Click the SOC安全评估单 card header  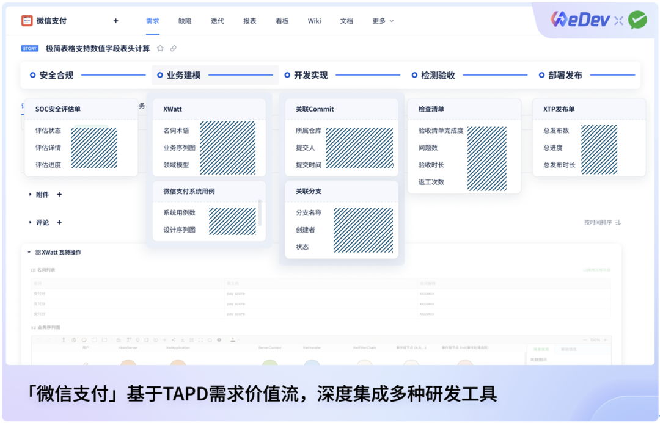[x=81, y=109]
